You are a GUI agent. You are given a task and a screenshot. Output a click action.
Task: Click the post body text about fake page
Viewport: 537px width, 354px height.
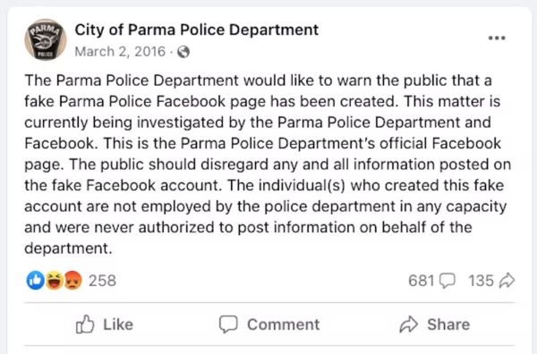[268, 164]
